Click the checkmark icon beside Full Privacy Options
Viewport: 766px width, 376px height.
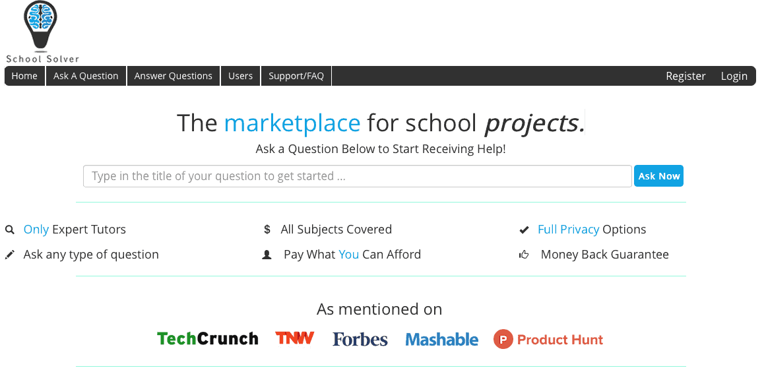pyautogui.click(x=525, y=230)
